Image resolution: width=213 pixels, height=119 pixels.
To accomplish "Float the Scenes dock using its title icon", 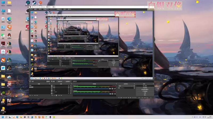I will pos(49,84).
